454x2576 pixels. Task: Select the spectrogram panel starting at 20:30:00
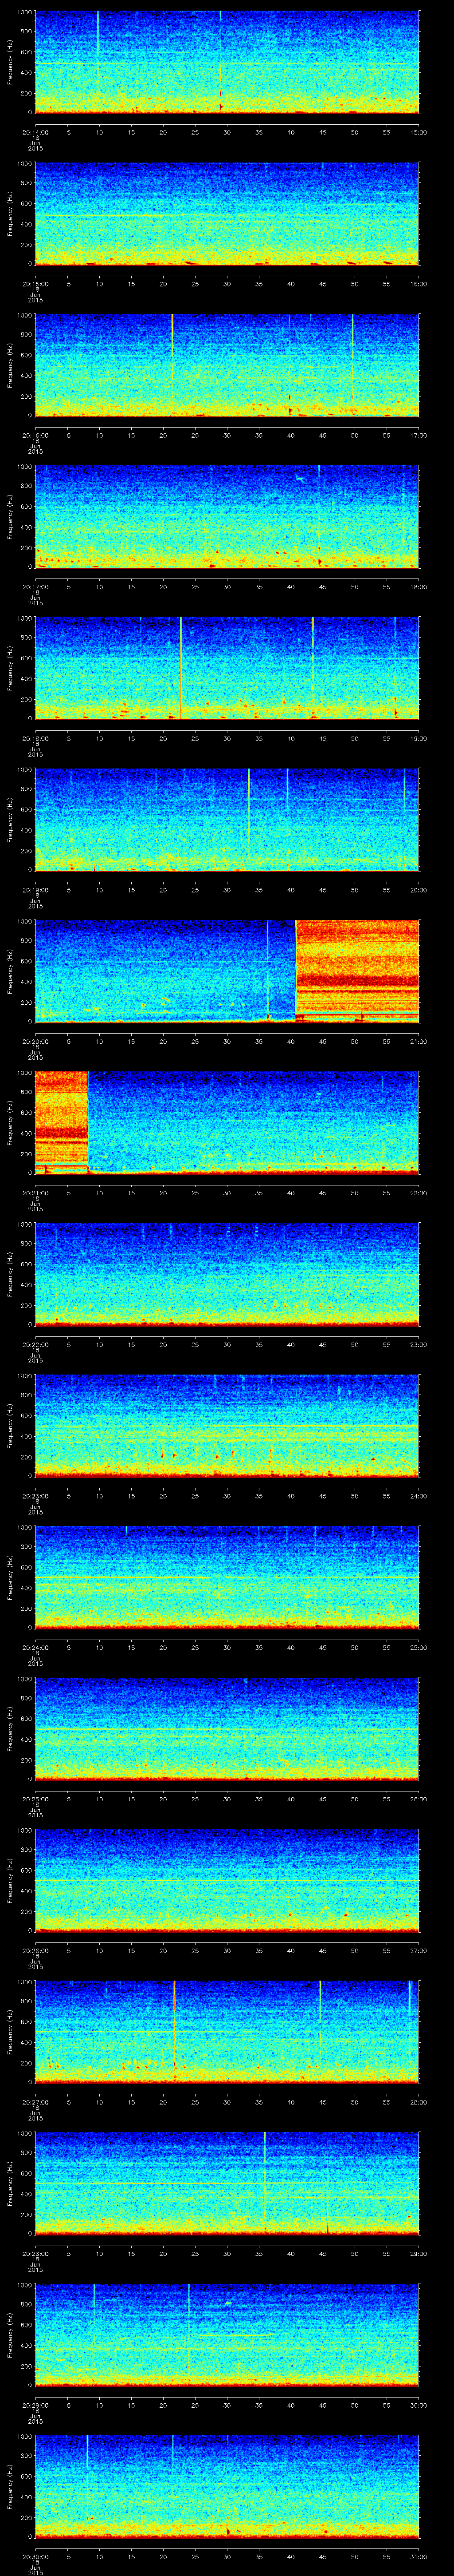click(x=227, y=2486)
